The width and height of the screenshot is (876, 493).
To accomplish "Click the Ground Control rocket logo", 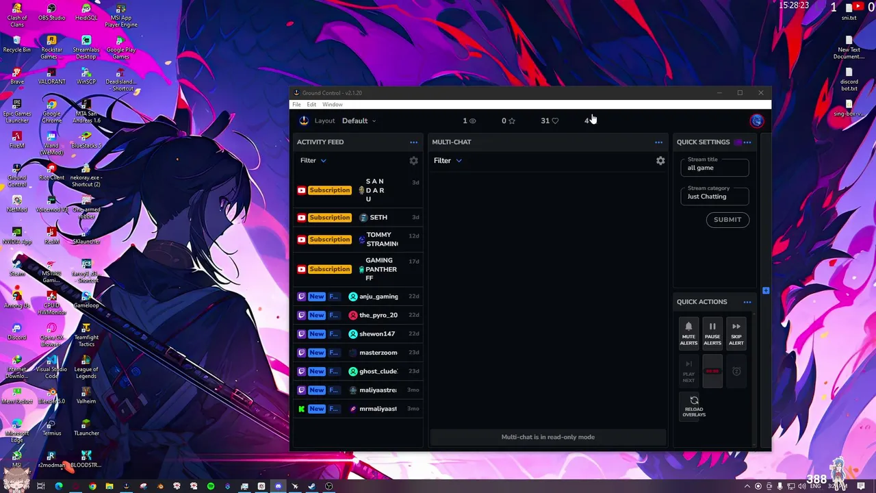I will point(304,121).
